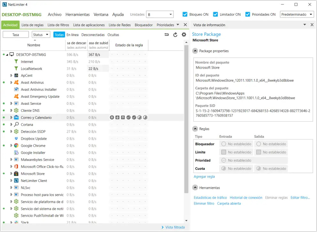Click the Agregar regla link
The image size is (317, 232).
tap(204, 177)
